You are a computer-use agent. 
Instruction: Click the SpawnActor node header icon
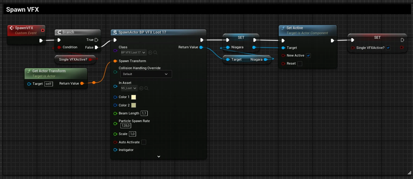tap(115, 32)
